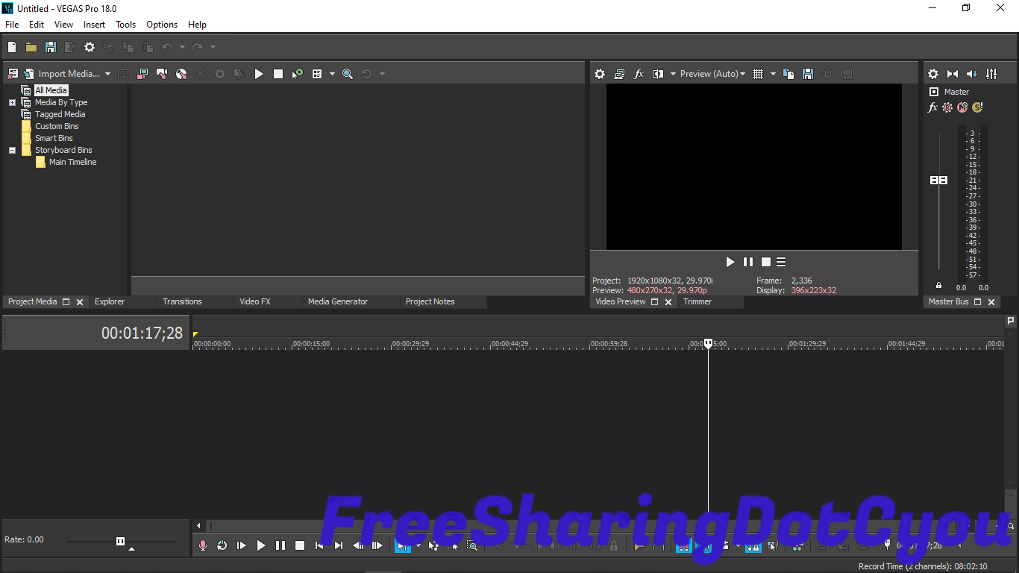The image size is (1019, 573).
Task: Click the playback Rate slider handle
Action: pyautogui.click(x=120, y=541)
